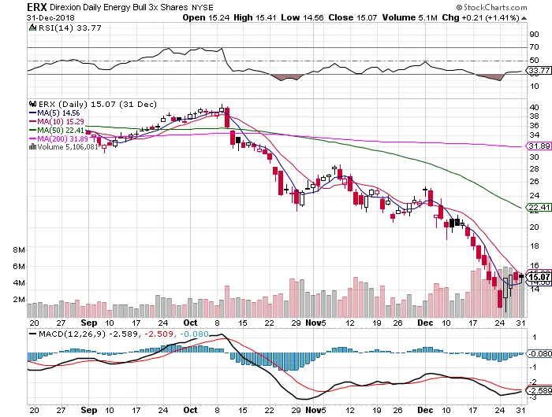The height and width of the screenshot is (417, 552).
Task: Click the 70 overbought level on RSI axis
Action: 534,47
